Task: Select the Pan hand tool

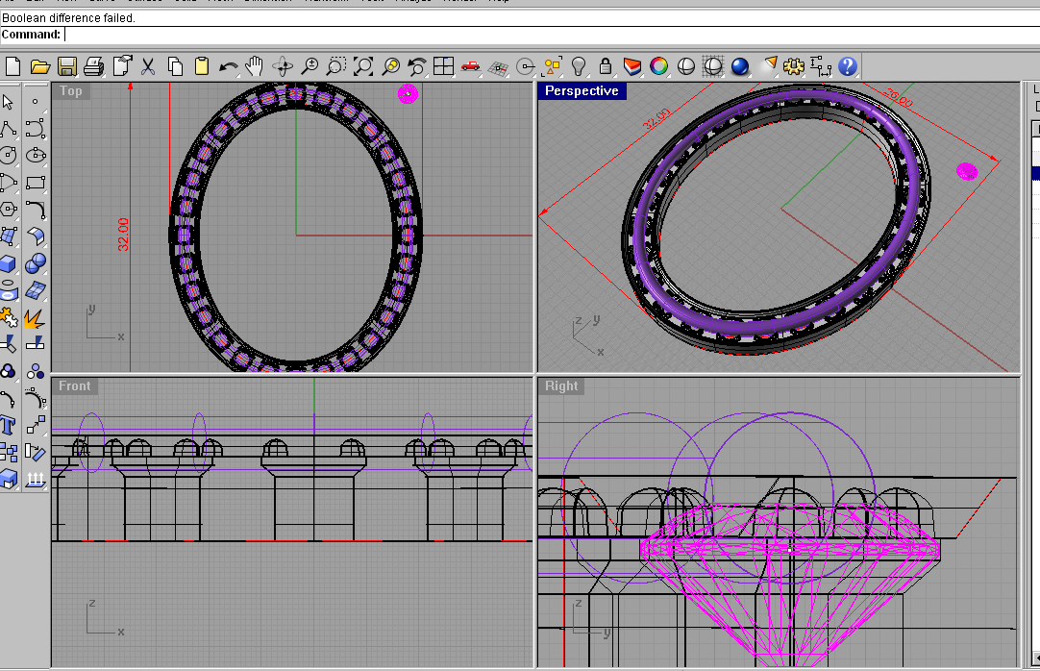Action: click(255, 66)
